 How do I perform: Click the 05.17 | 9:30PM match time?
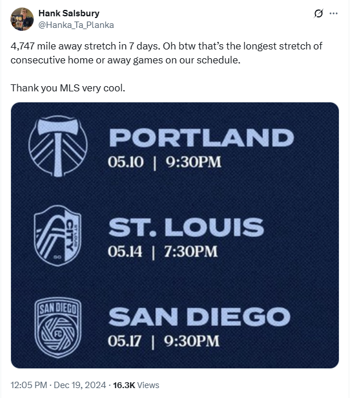pyautogui.click(x=164, y=341)
